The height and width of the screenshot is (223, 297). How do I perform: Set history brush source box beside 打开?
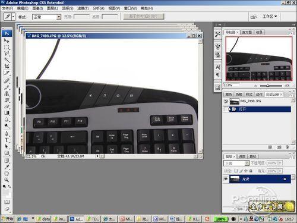(x=226, y=109)
